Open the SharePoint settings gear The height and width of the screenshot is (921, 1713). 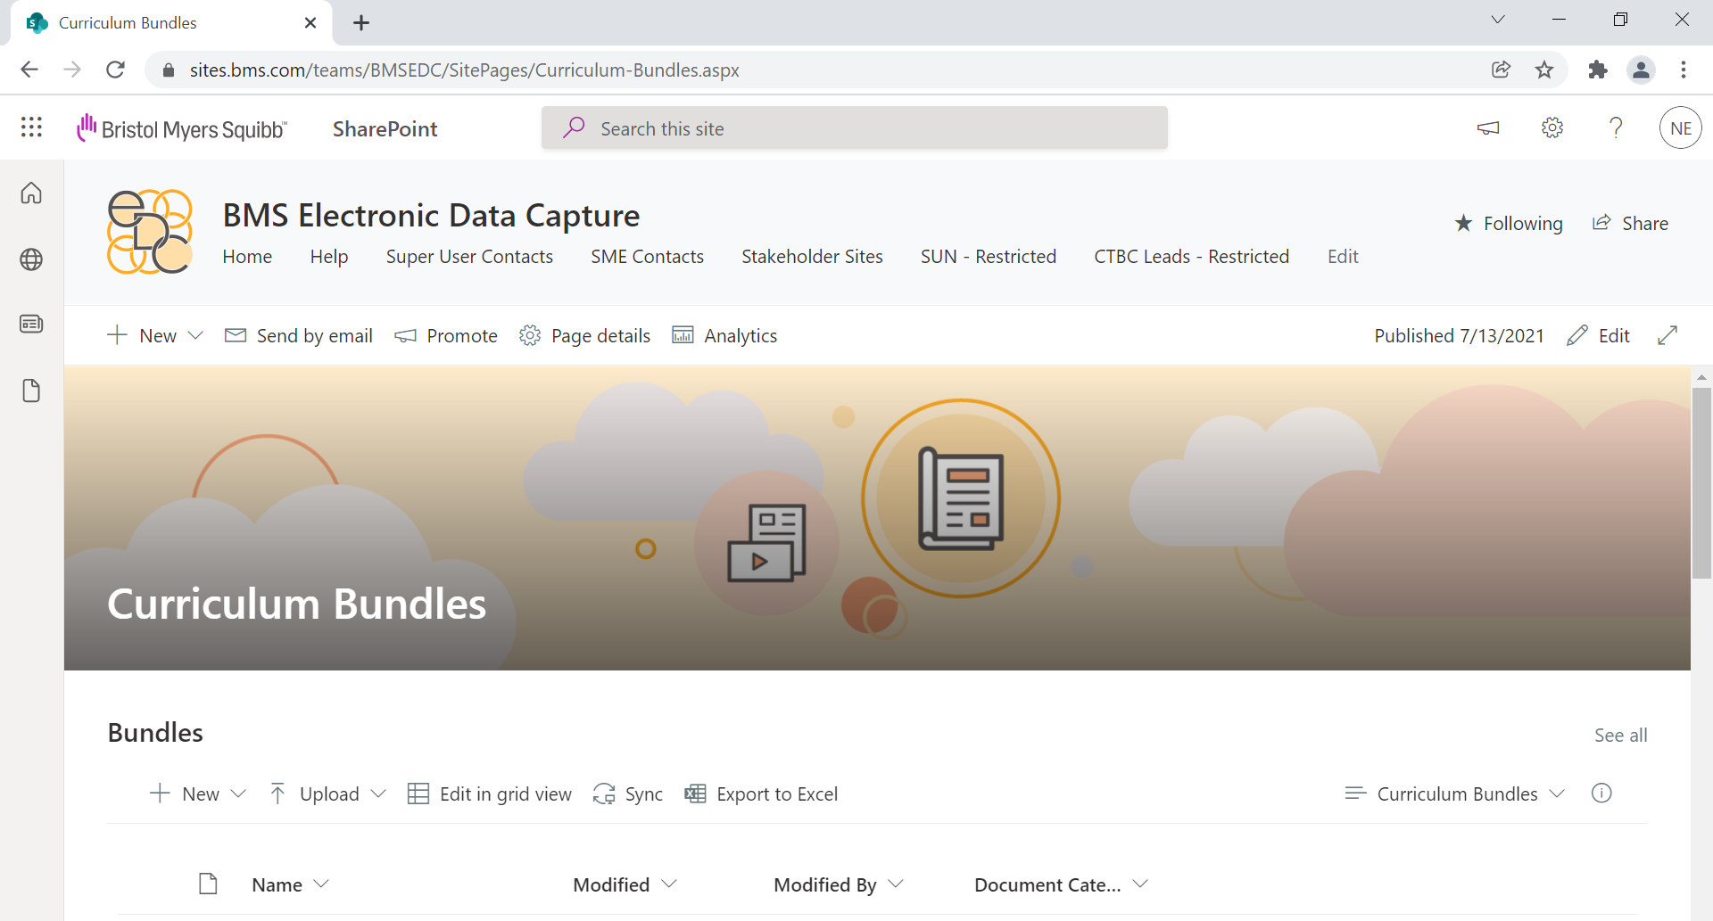click(x=1552, y=128)
